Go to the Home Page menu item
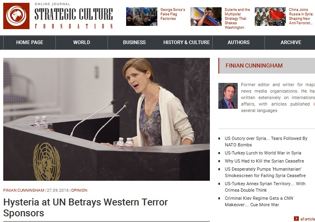Screen dimensions: 315x222 pyautogui.click(x=30, y=42)
